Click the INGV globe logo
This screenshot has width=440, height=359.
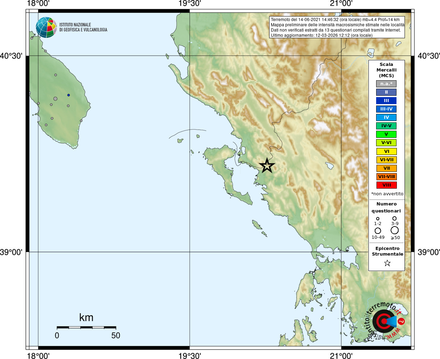click(x=46, y=27)
